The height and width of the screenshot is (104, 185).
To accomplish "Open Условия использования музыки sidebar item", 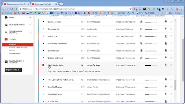I will click(18, 49).
